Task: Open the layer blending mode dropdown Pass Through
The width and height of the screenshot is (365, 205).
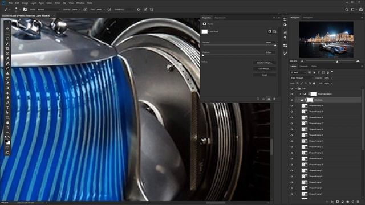Action: (x=302, y=78)
